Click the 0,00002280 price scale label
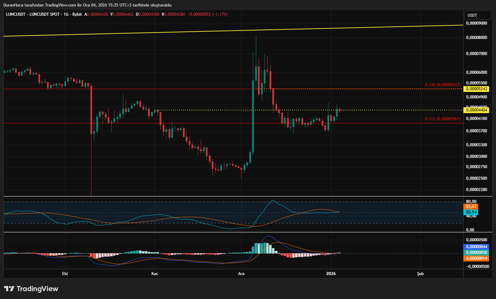The height and width of the screenshot is (299, 496). [x=477, y=190]
